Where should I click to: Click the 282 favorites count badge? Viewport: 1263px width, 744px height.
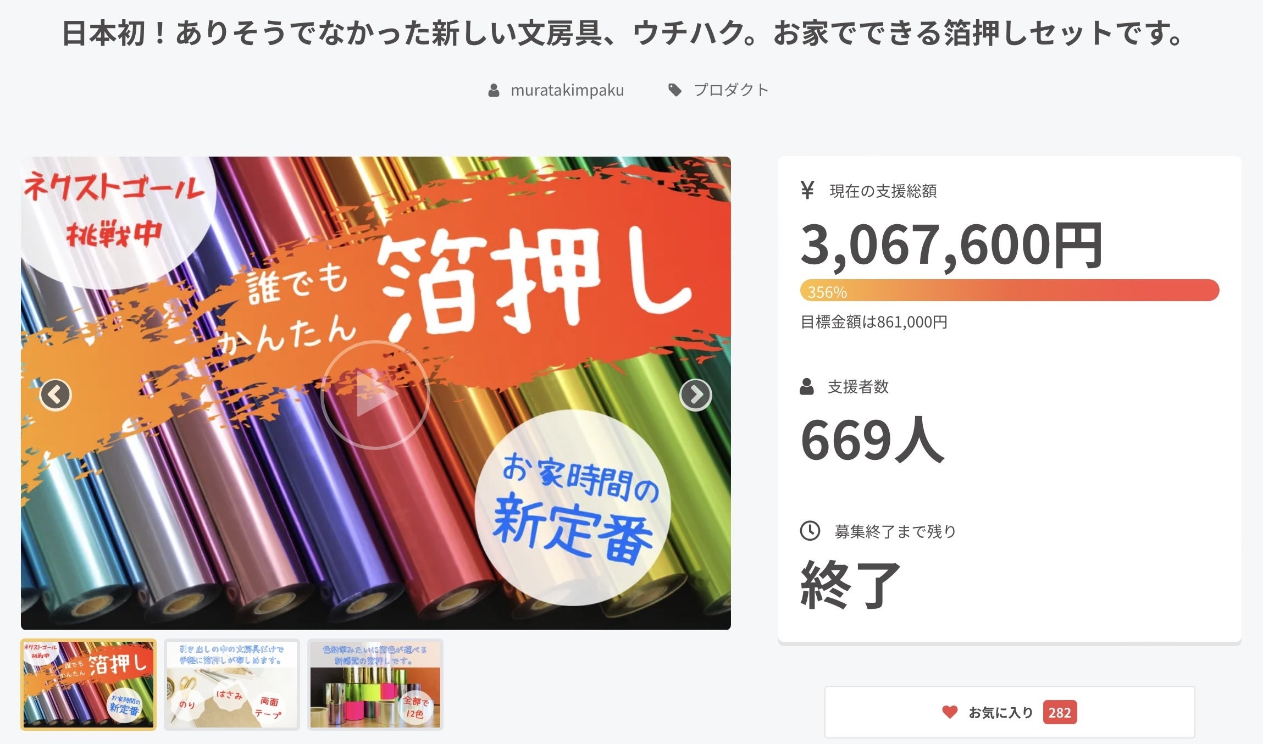[1060, 713]
